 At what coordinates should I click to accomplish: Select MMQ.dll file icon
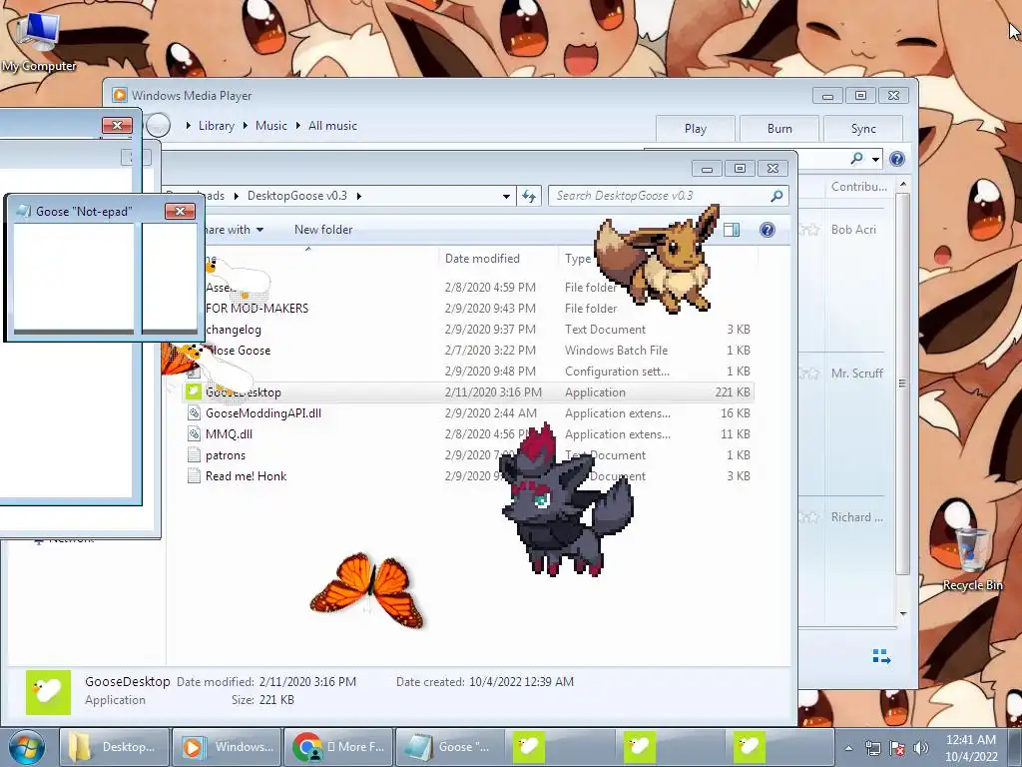pos(193,433)
